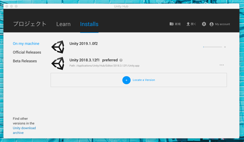Click the Unity 2018.3.12f1 version name
Screen dimensions: 244x142
coord(84,60)
